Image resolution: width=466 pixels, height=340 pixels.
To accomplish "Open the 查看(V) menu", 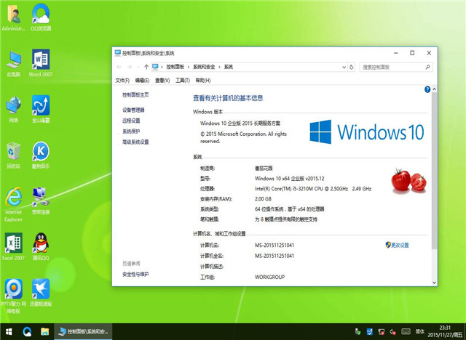I will (162, 81).
